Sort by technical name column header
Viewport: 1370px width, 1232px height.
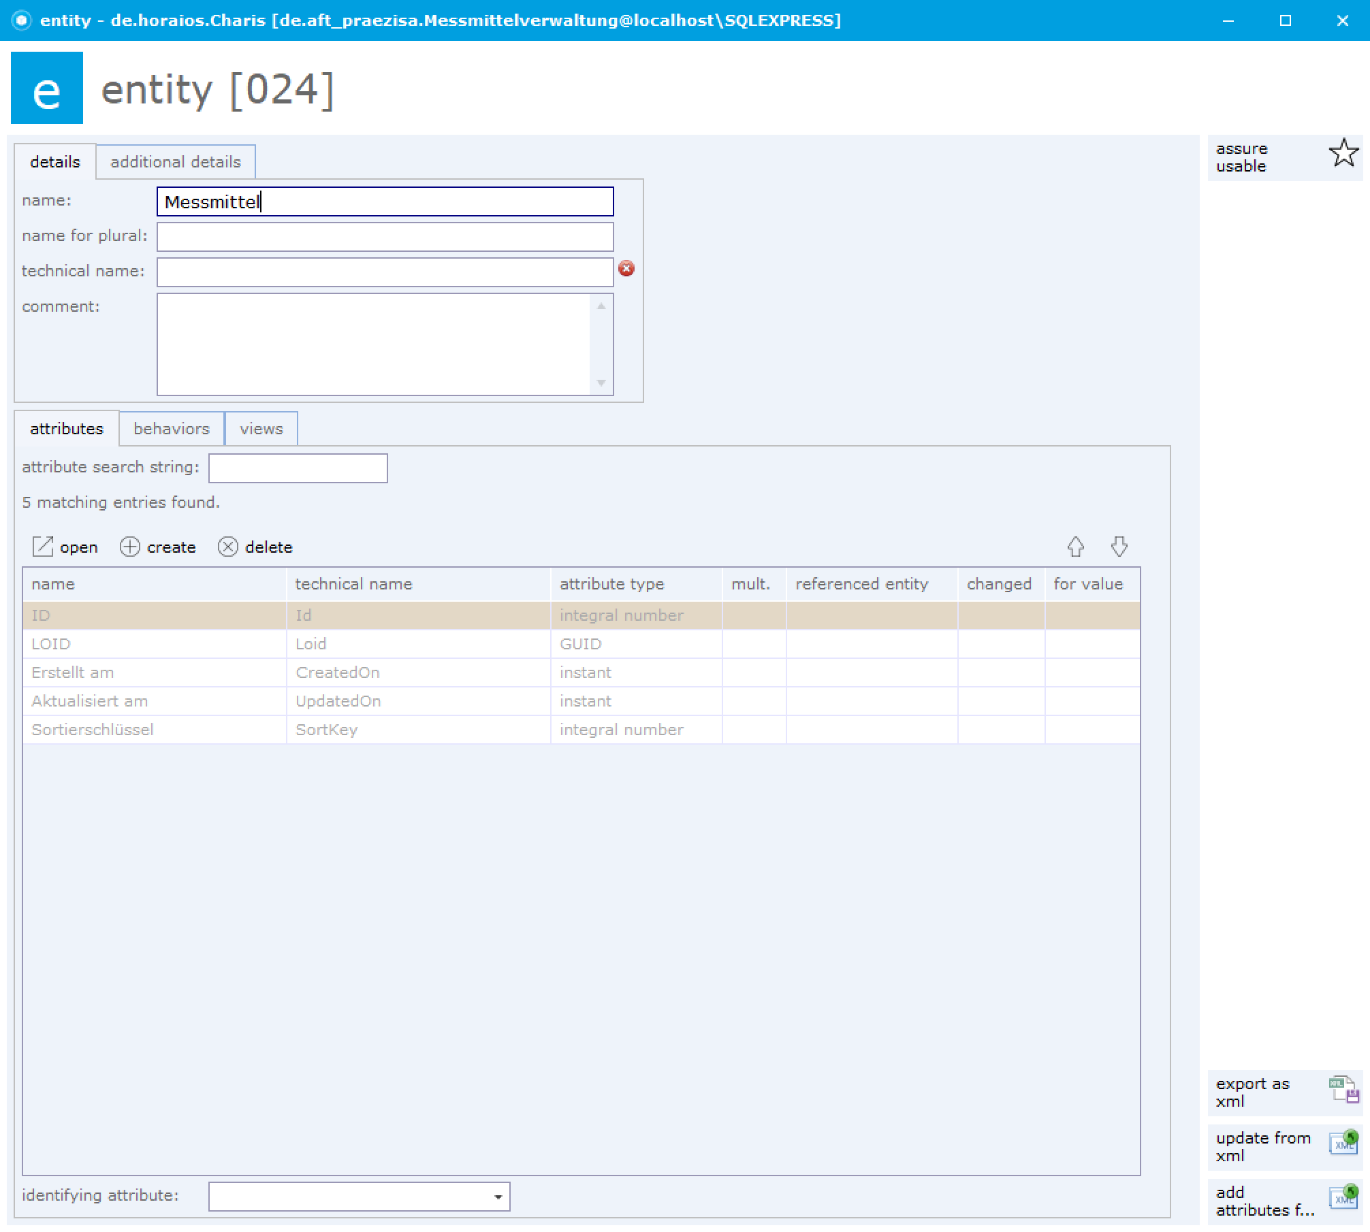[419, 584]
